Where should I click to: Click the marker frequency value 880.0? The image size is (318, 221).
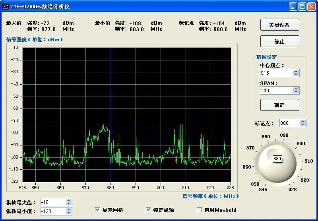click(221, 29)
